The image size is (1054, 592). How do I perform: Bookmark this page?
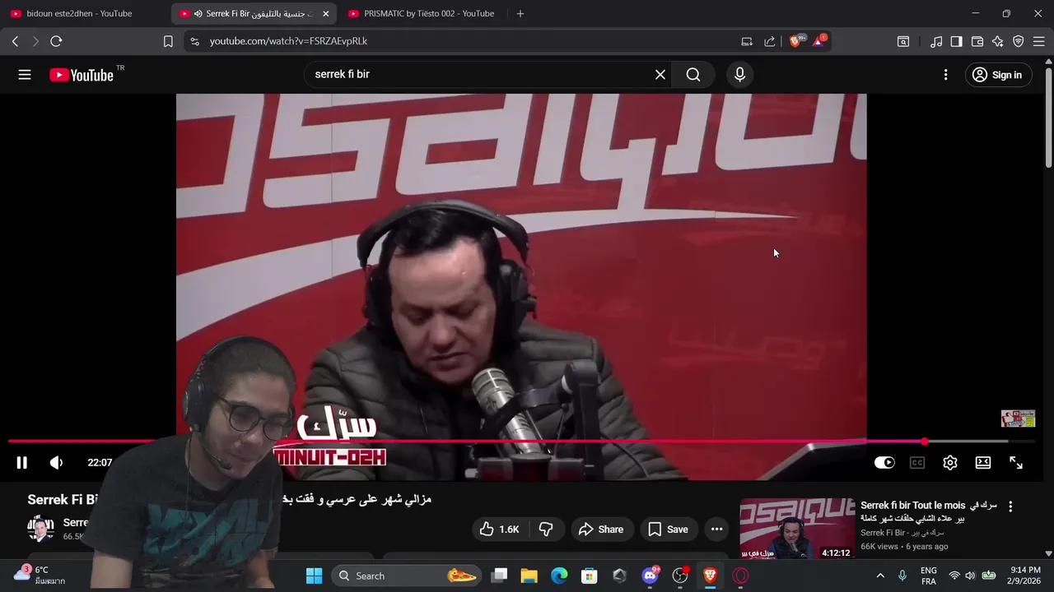coord(168,41)
